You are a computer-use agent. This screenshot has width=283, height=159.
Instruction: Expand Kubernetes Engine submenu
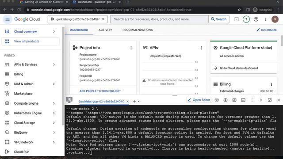tap(54, 113)
